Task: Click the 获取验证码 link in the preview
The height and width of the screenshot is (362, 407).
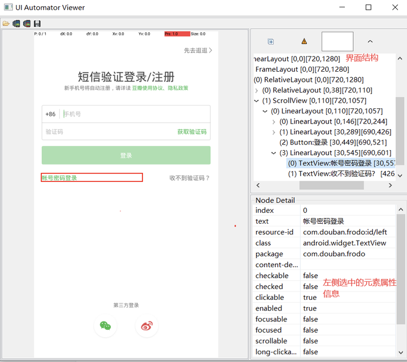Action: click(192, 132)
